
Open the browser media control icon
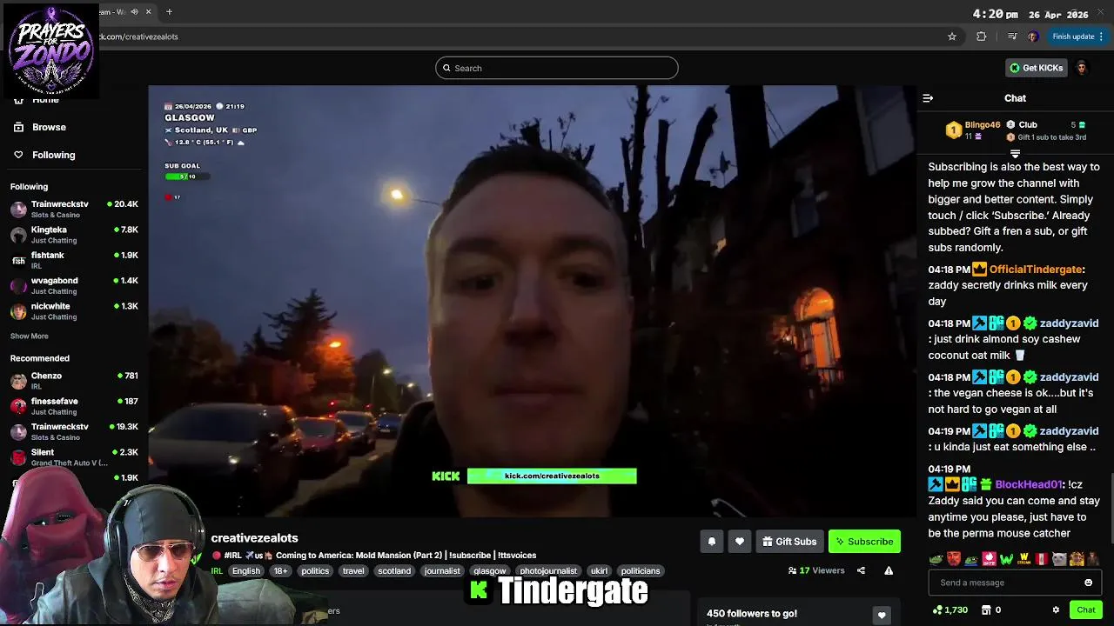click(1011, 37)
